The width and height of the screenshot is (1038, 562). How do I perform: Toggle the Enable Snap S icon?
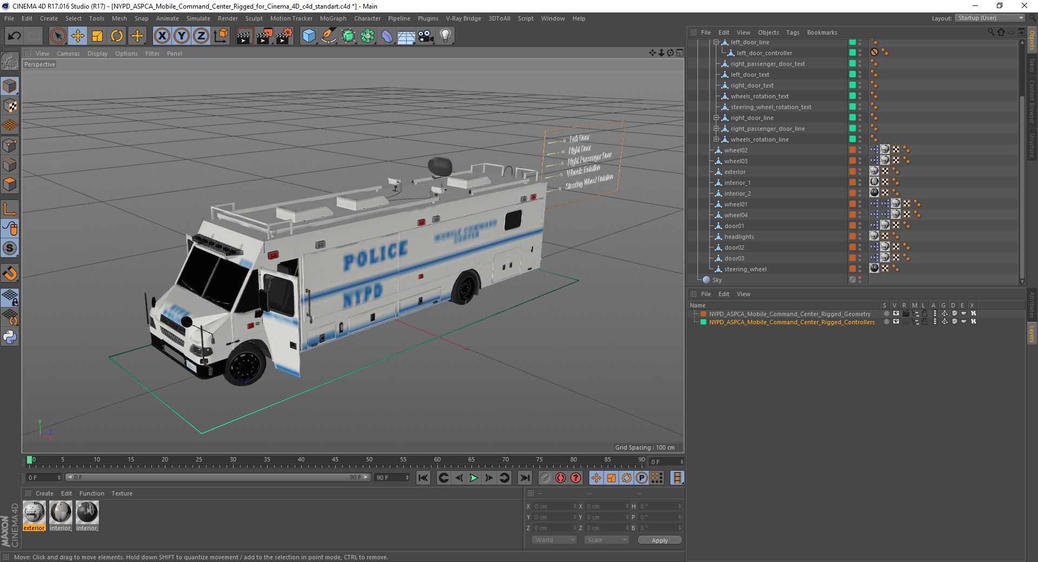click(x=10, y=249)
